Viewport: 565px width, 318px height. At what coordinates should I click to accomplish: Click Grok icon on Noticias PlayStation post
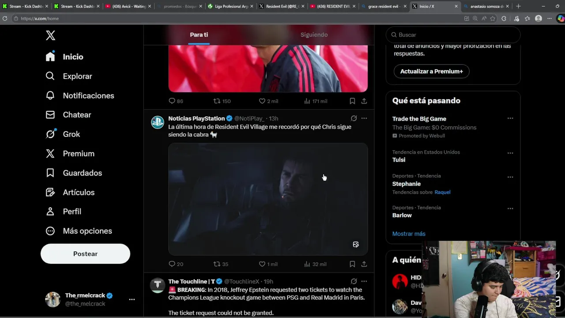click(354, 118)
